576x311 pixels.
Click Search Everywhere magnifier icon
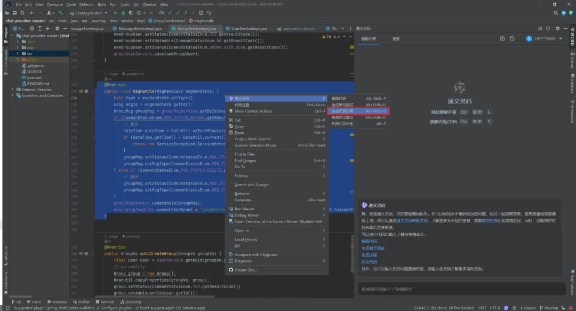tap(556, 13)
